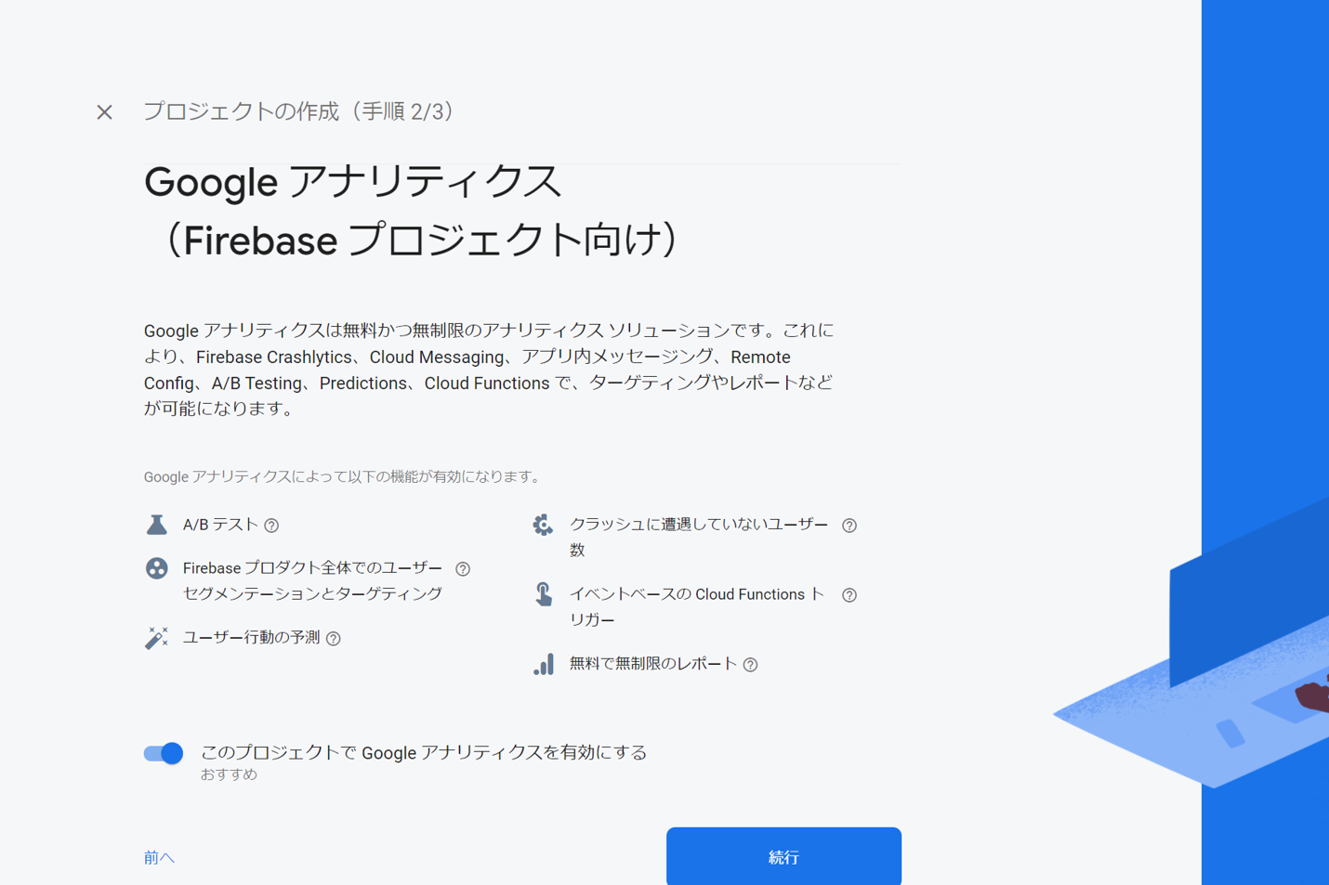The image size is (1329, 885).
Task: Click the crash-free users gear icon
Action: [544, 524]
